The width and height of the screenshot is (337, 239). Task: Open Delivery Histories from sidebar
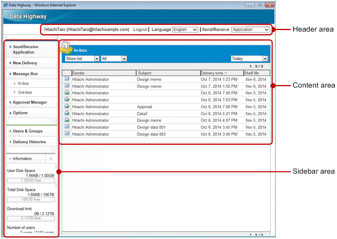(x=30, y=142)
